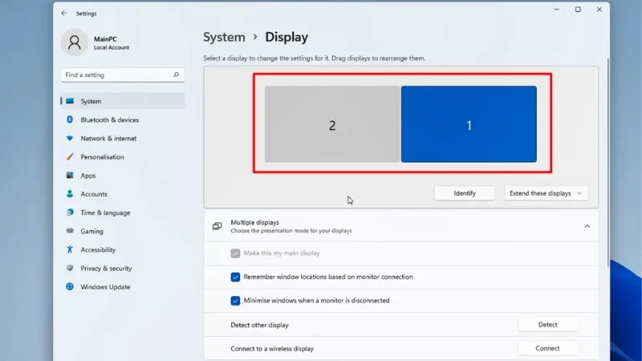Click the Detect button

click(547, 325)
